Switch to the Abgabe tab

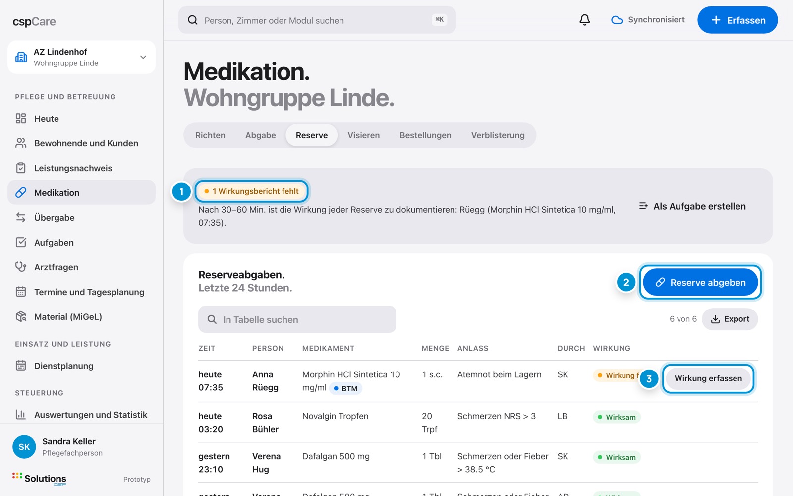tap(261, 135)
